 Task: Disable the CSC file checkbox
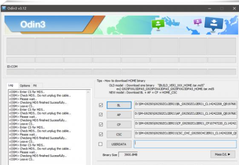click(x=101, y=134)
